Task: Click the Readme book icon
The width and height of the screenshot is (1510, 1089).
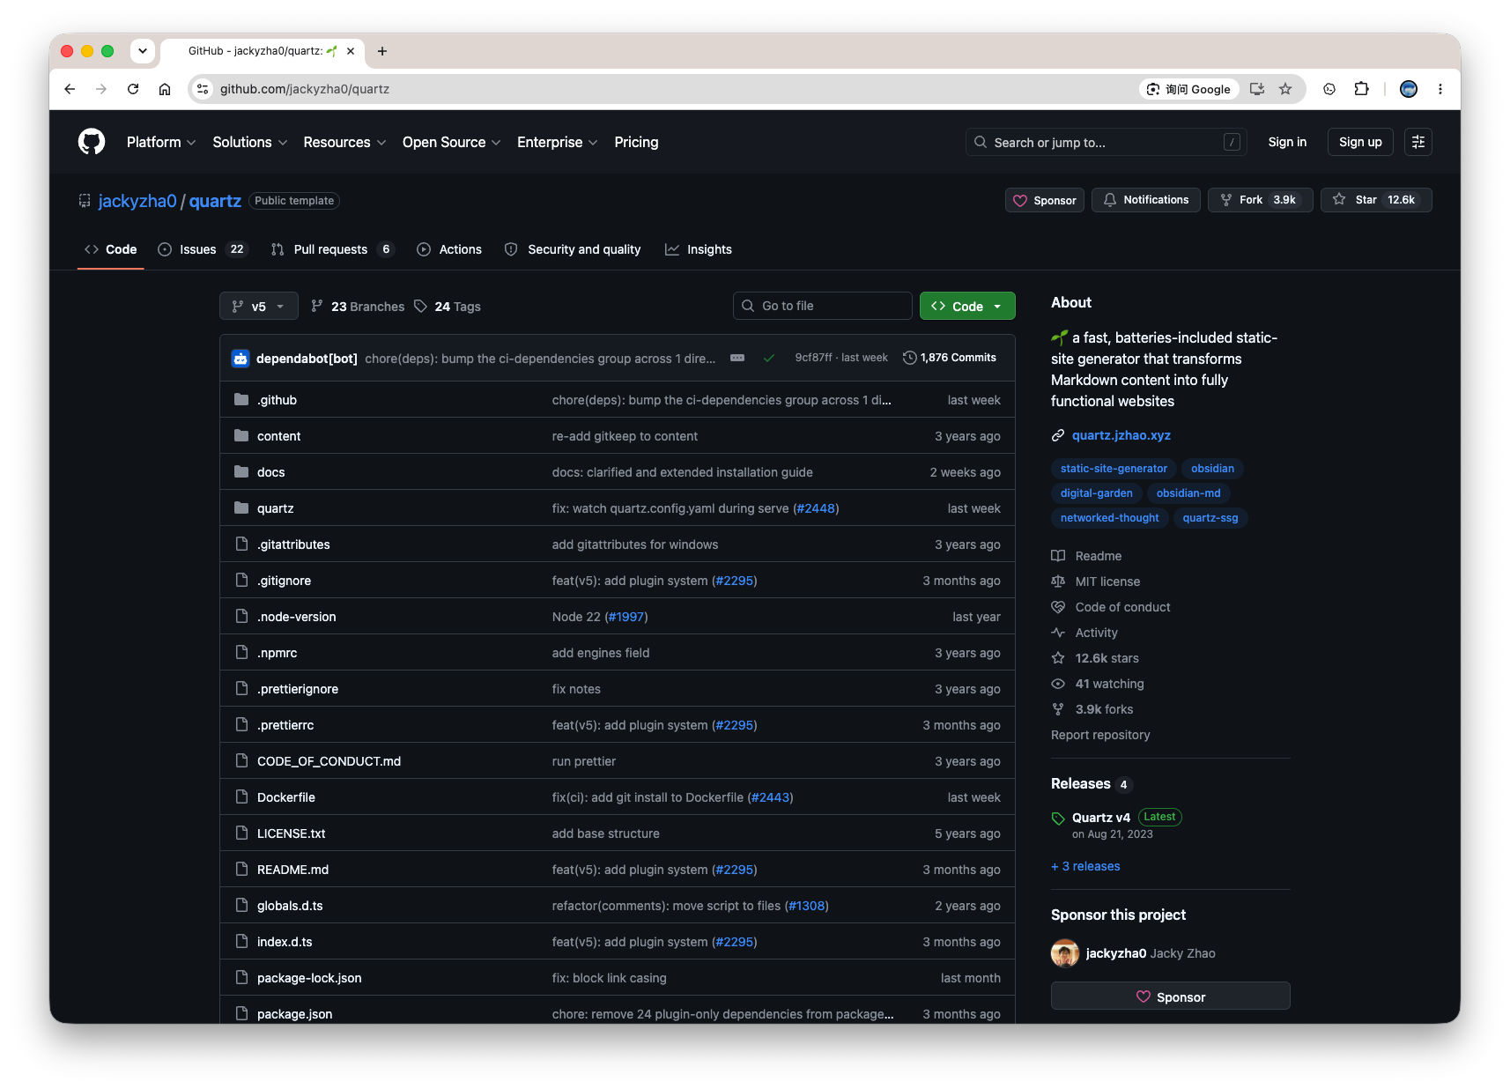Action: (x=1058, y=556)
